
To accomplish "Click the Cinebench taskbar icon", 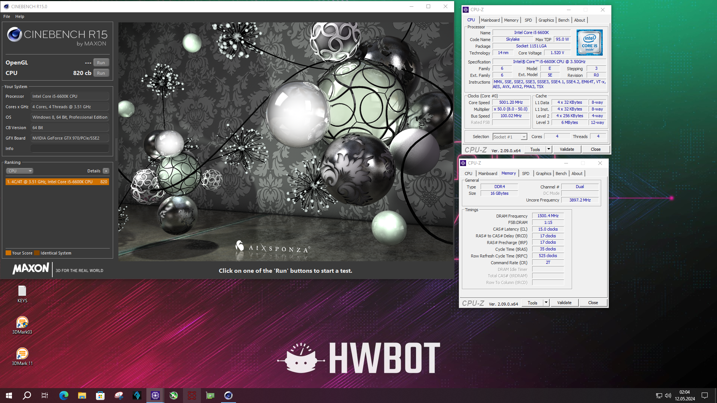I will click(x=229, y=396).
